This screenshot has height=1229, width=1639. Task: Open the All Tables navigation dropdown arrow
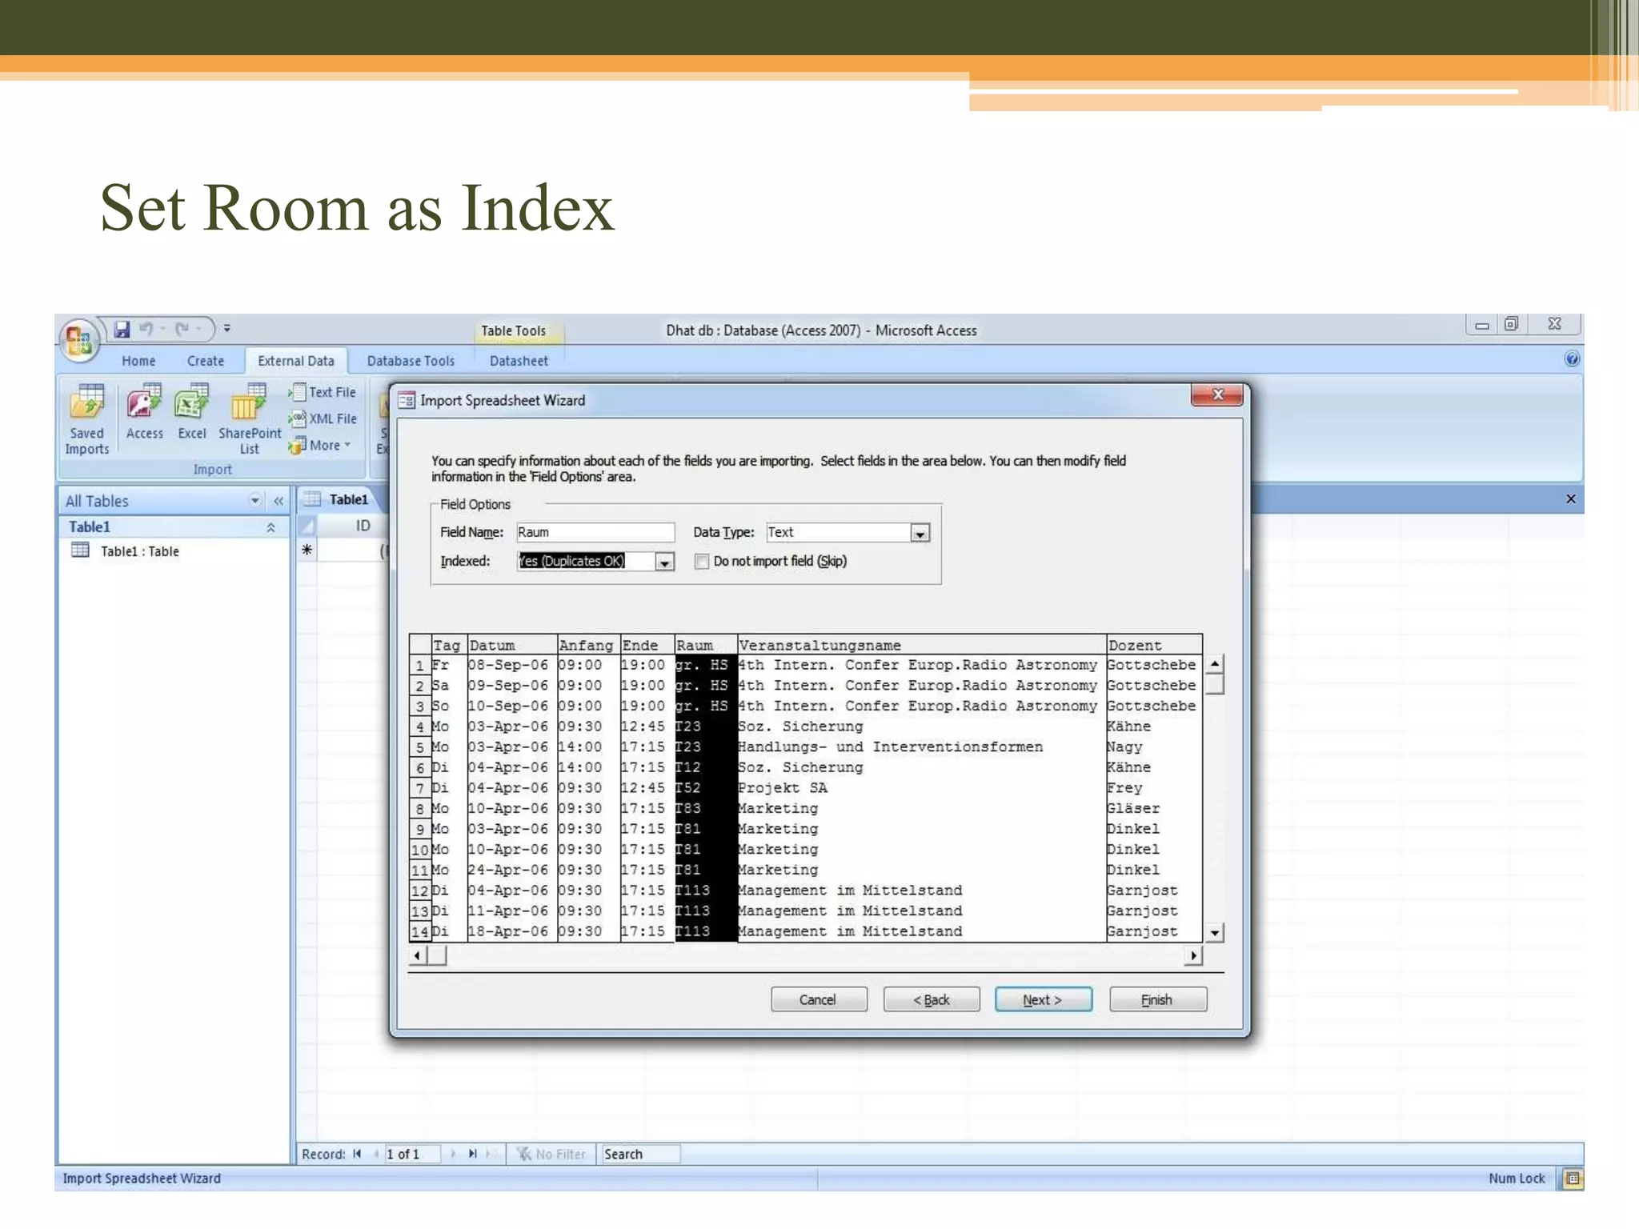[255, 501]
